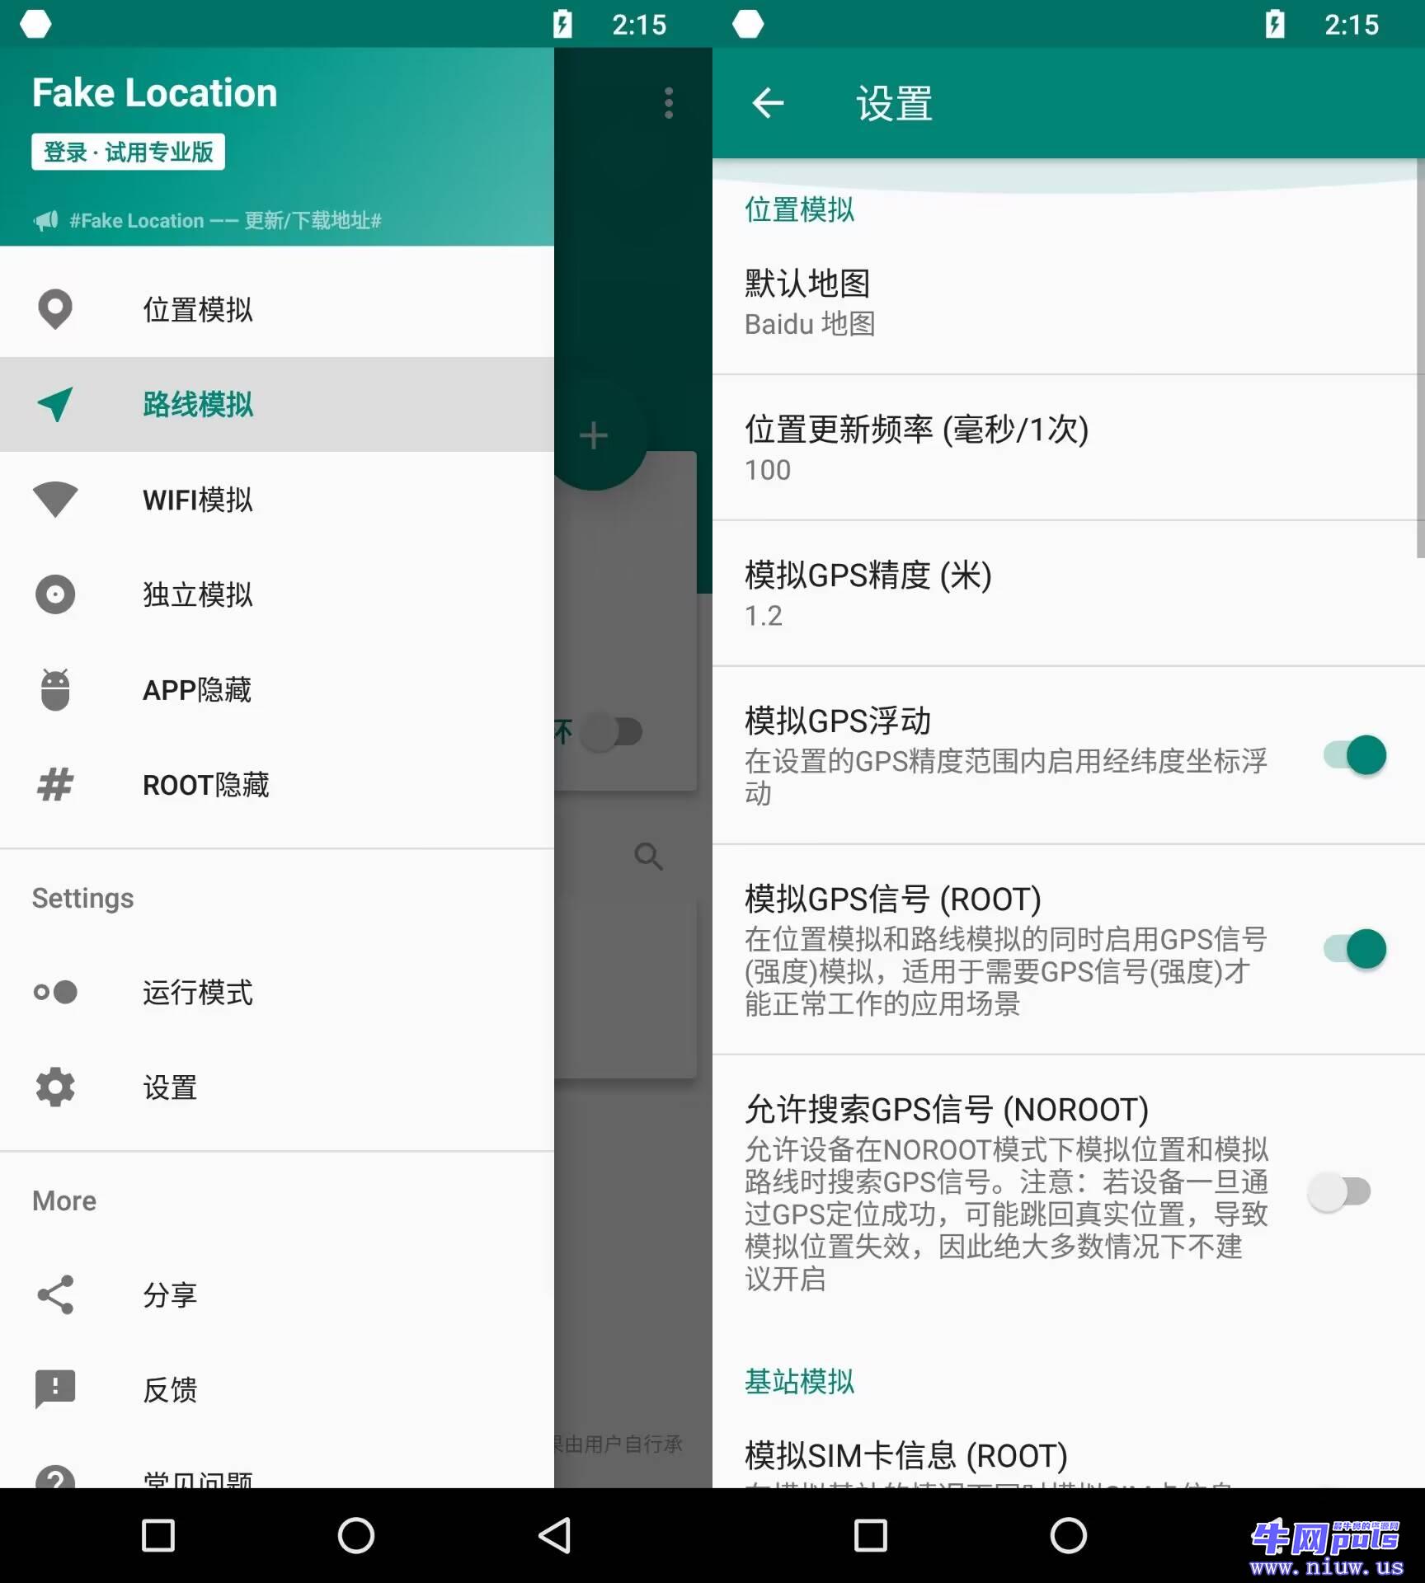Toggle the dimmed switch behind the drawer
Viewport: 1425px width, 1583px height.
click(611, 731)
